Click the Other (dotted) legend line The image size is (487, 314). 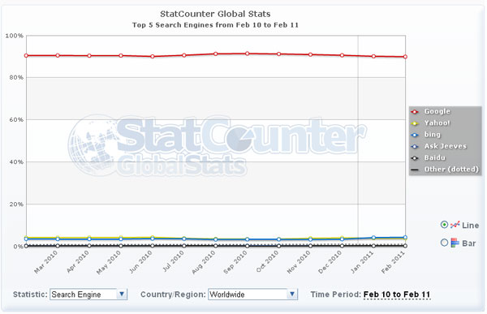(415, 170)
